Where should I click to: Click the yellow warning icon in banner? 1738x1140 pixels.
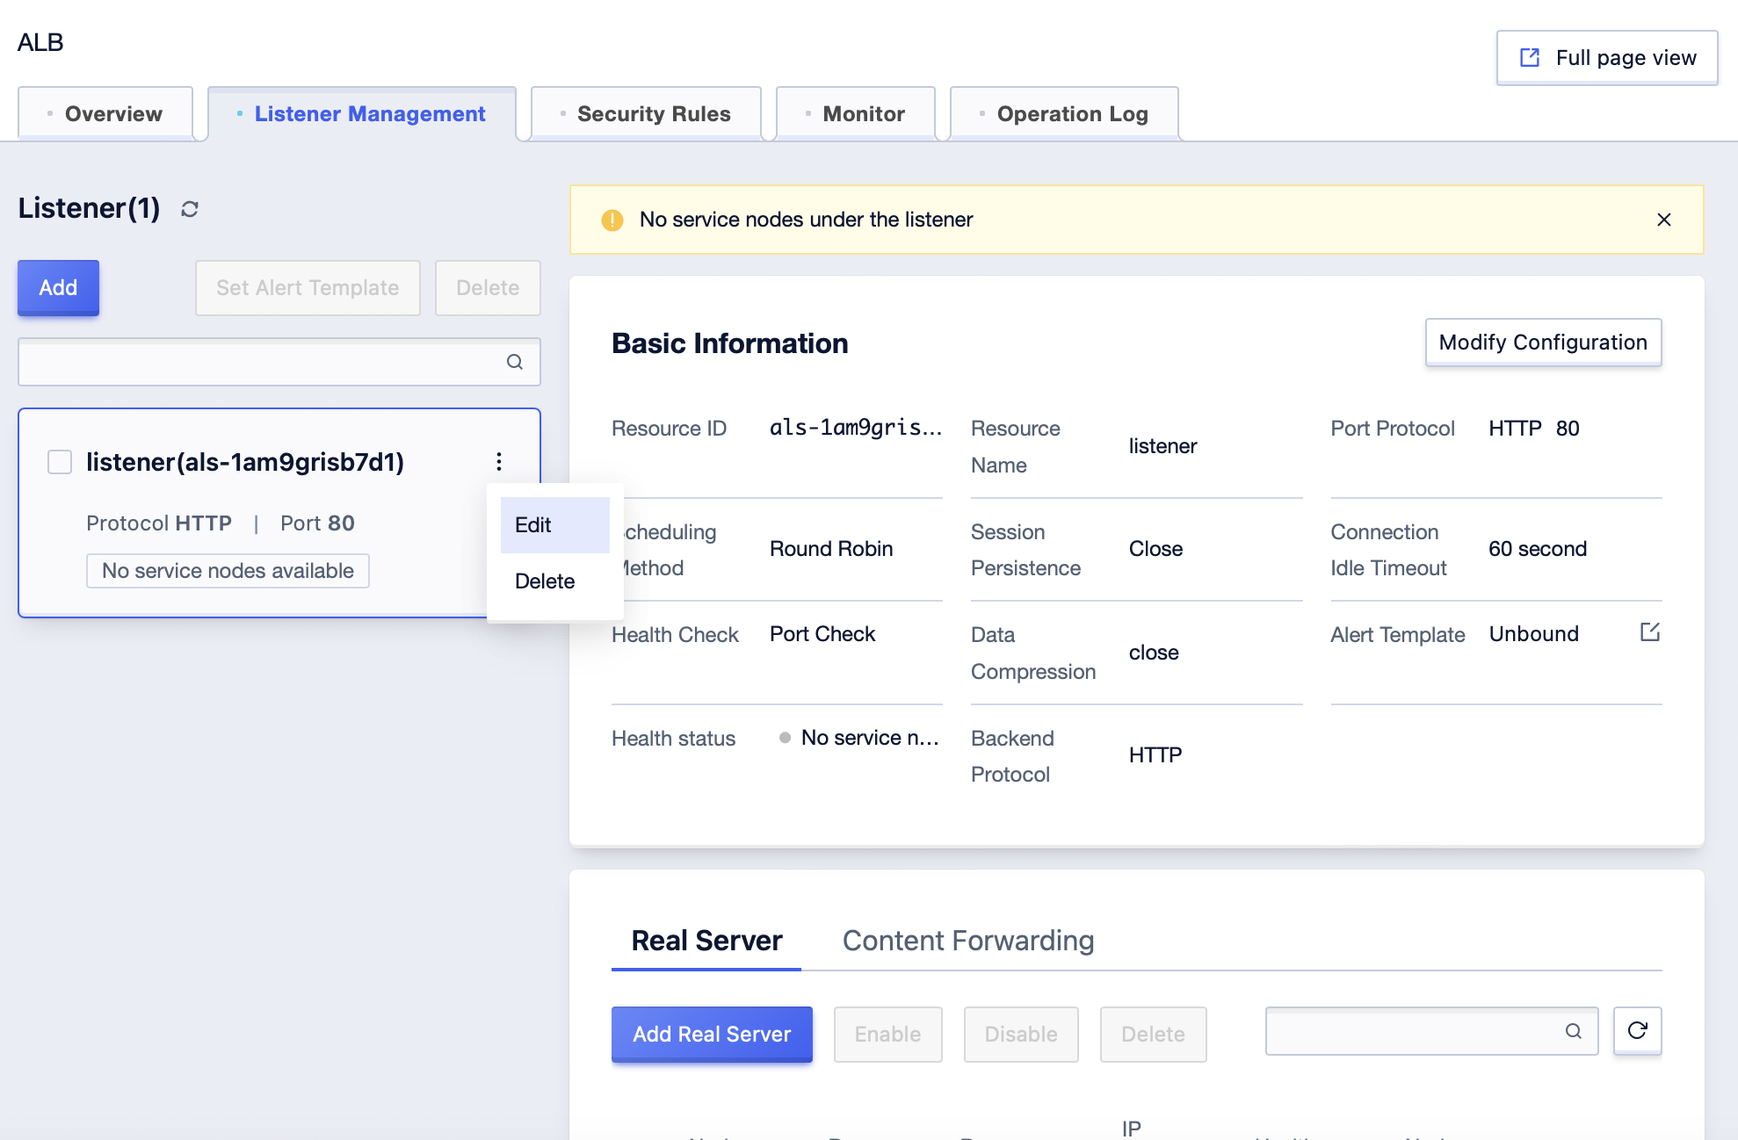click(612, 220)
